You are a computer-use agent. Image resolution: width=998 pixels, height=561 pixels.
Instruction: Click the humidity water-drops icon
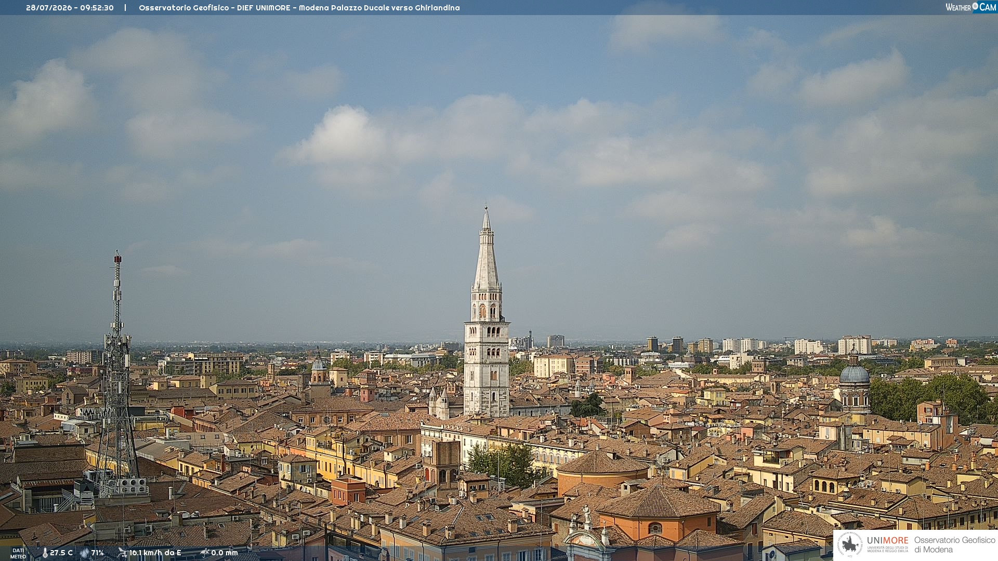click(84, 553)
